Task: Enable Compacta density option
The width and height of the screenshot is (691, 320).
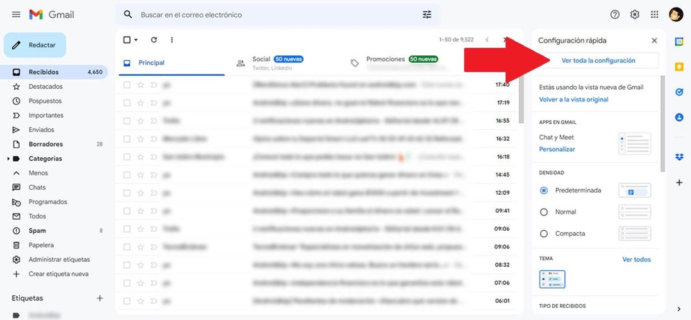Action: [x=544, y=233]
